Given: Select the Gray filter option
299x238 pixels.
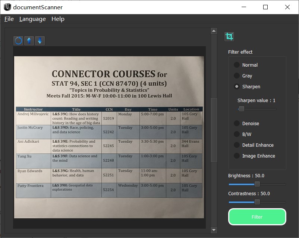Looking at the screenshot, I should [x=243, y=76].
